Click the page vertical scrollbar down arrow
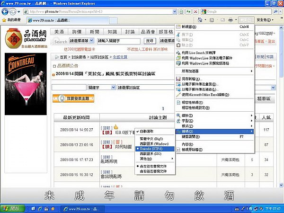 (281, 185)
